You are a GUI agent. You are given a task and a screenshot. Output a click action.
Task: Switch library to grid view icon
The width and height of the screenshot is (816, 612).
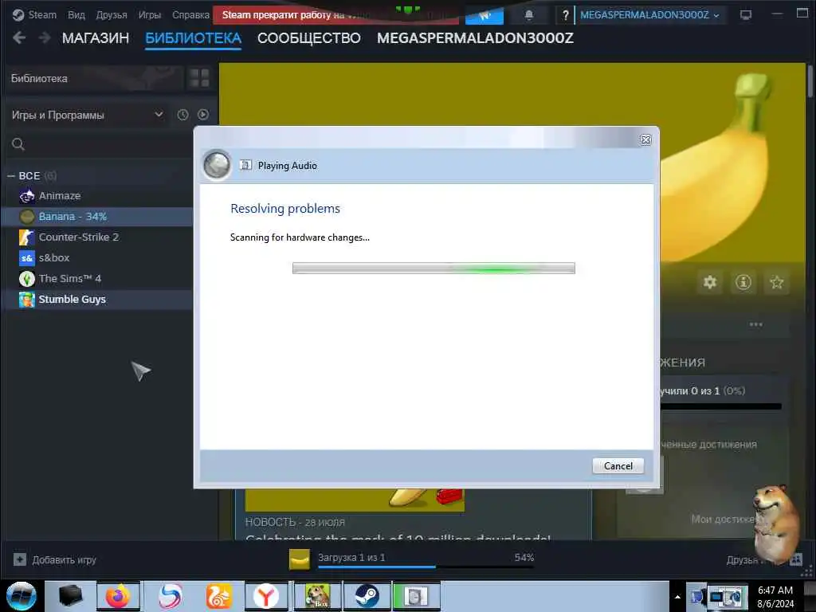click(x=198, y=78)
